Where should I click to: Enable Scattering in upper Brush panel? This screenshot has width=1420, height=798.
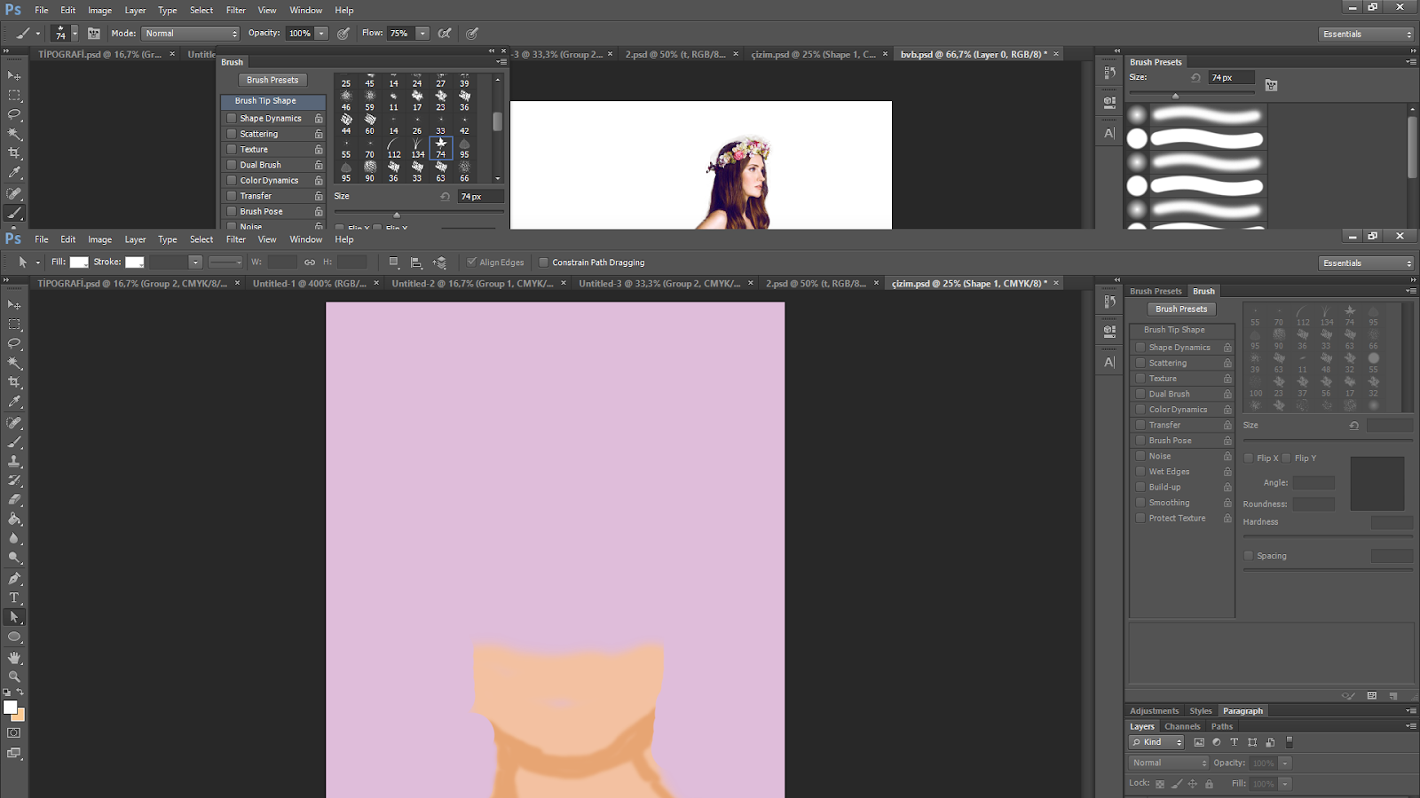[x=232, y=134]
